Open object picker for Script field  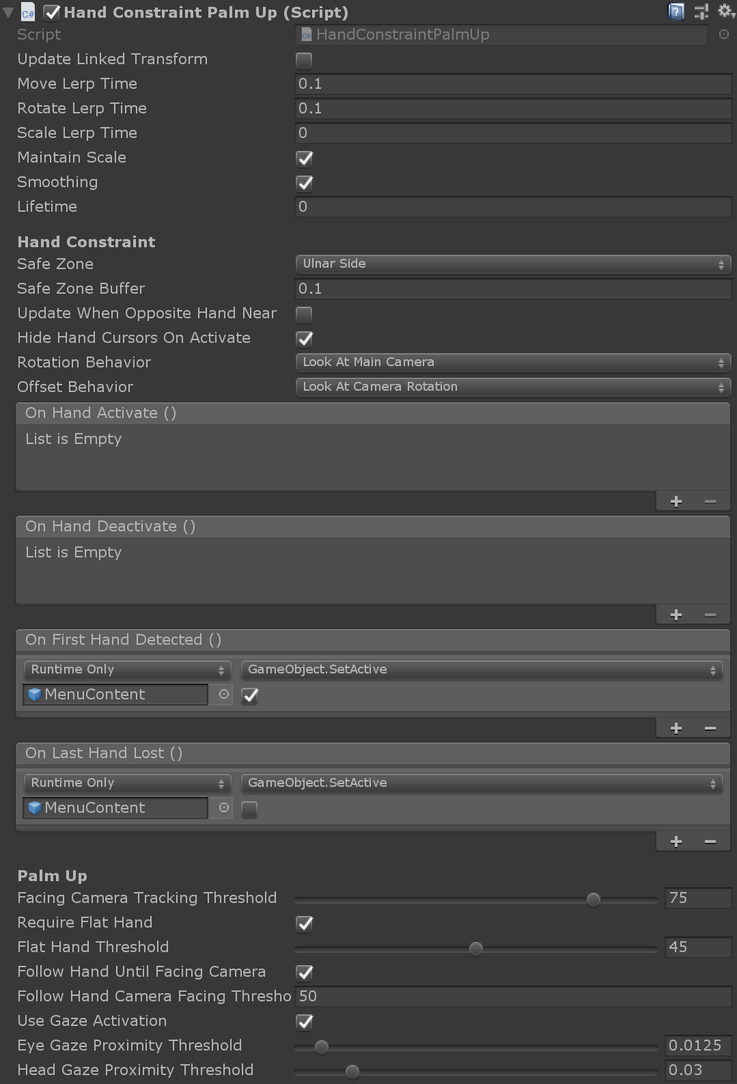pos(724,34)
